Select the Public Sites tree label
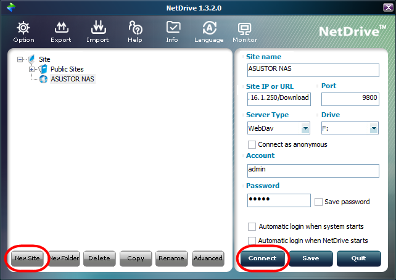The width and height of the screenshot is (396, 280). point(67,69)
